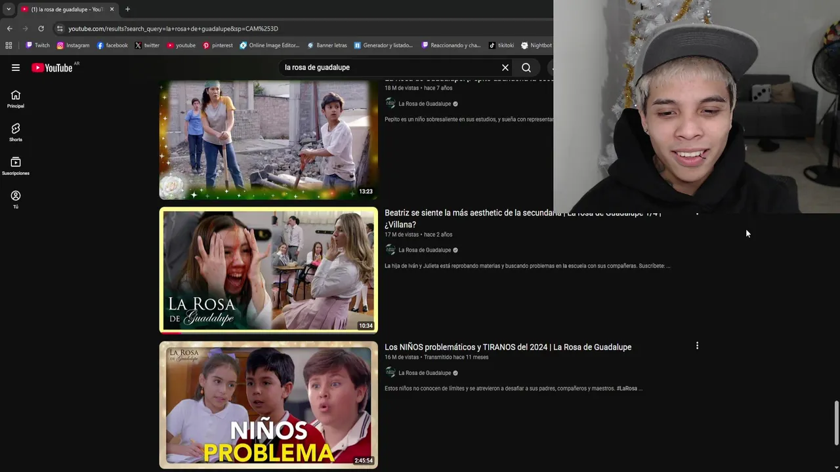Open channel name under Beatriz video

point(425,250)
